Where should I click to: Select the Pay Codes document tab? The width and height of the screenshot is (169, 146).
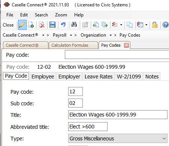[111, 45]
